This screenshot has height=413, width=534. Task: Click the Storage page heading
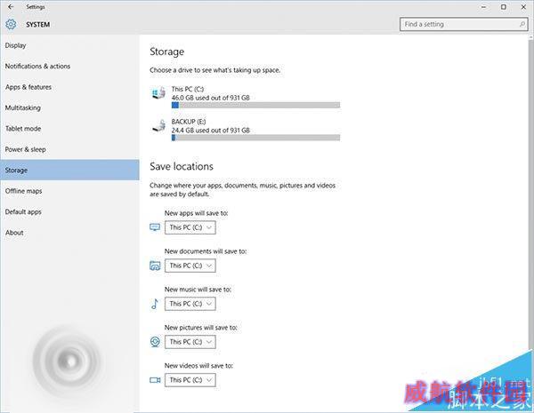point(167,52)
